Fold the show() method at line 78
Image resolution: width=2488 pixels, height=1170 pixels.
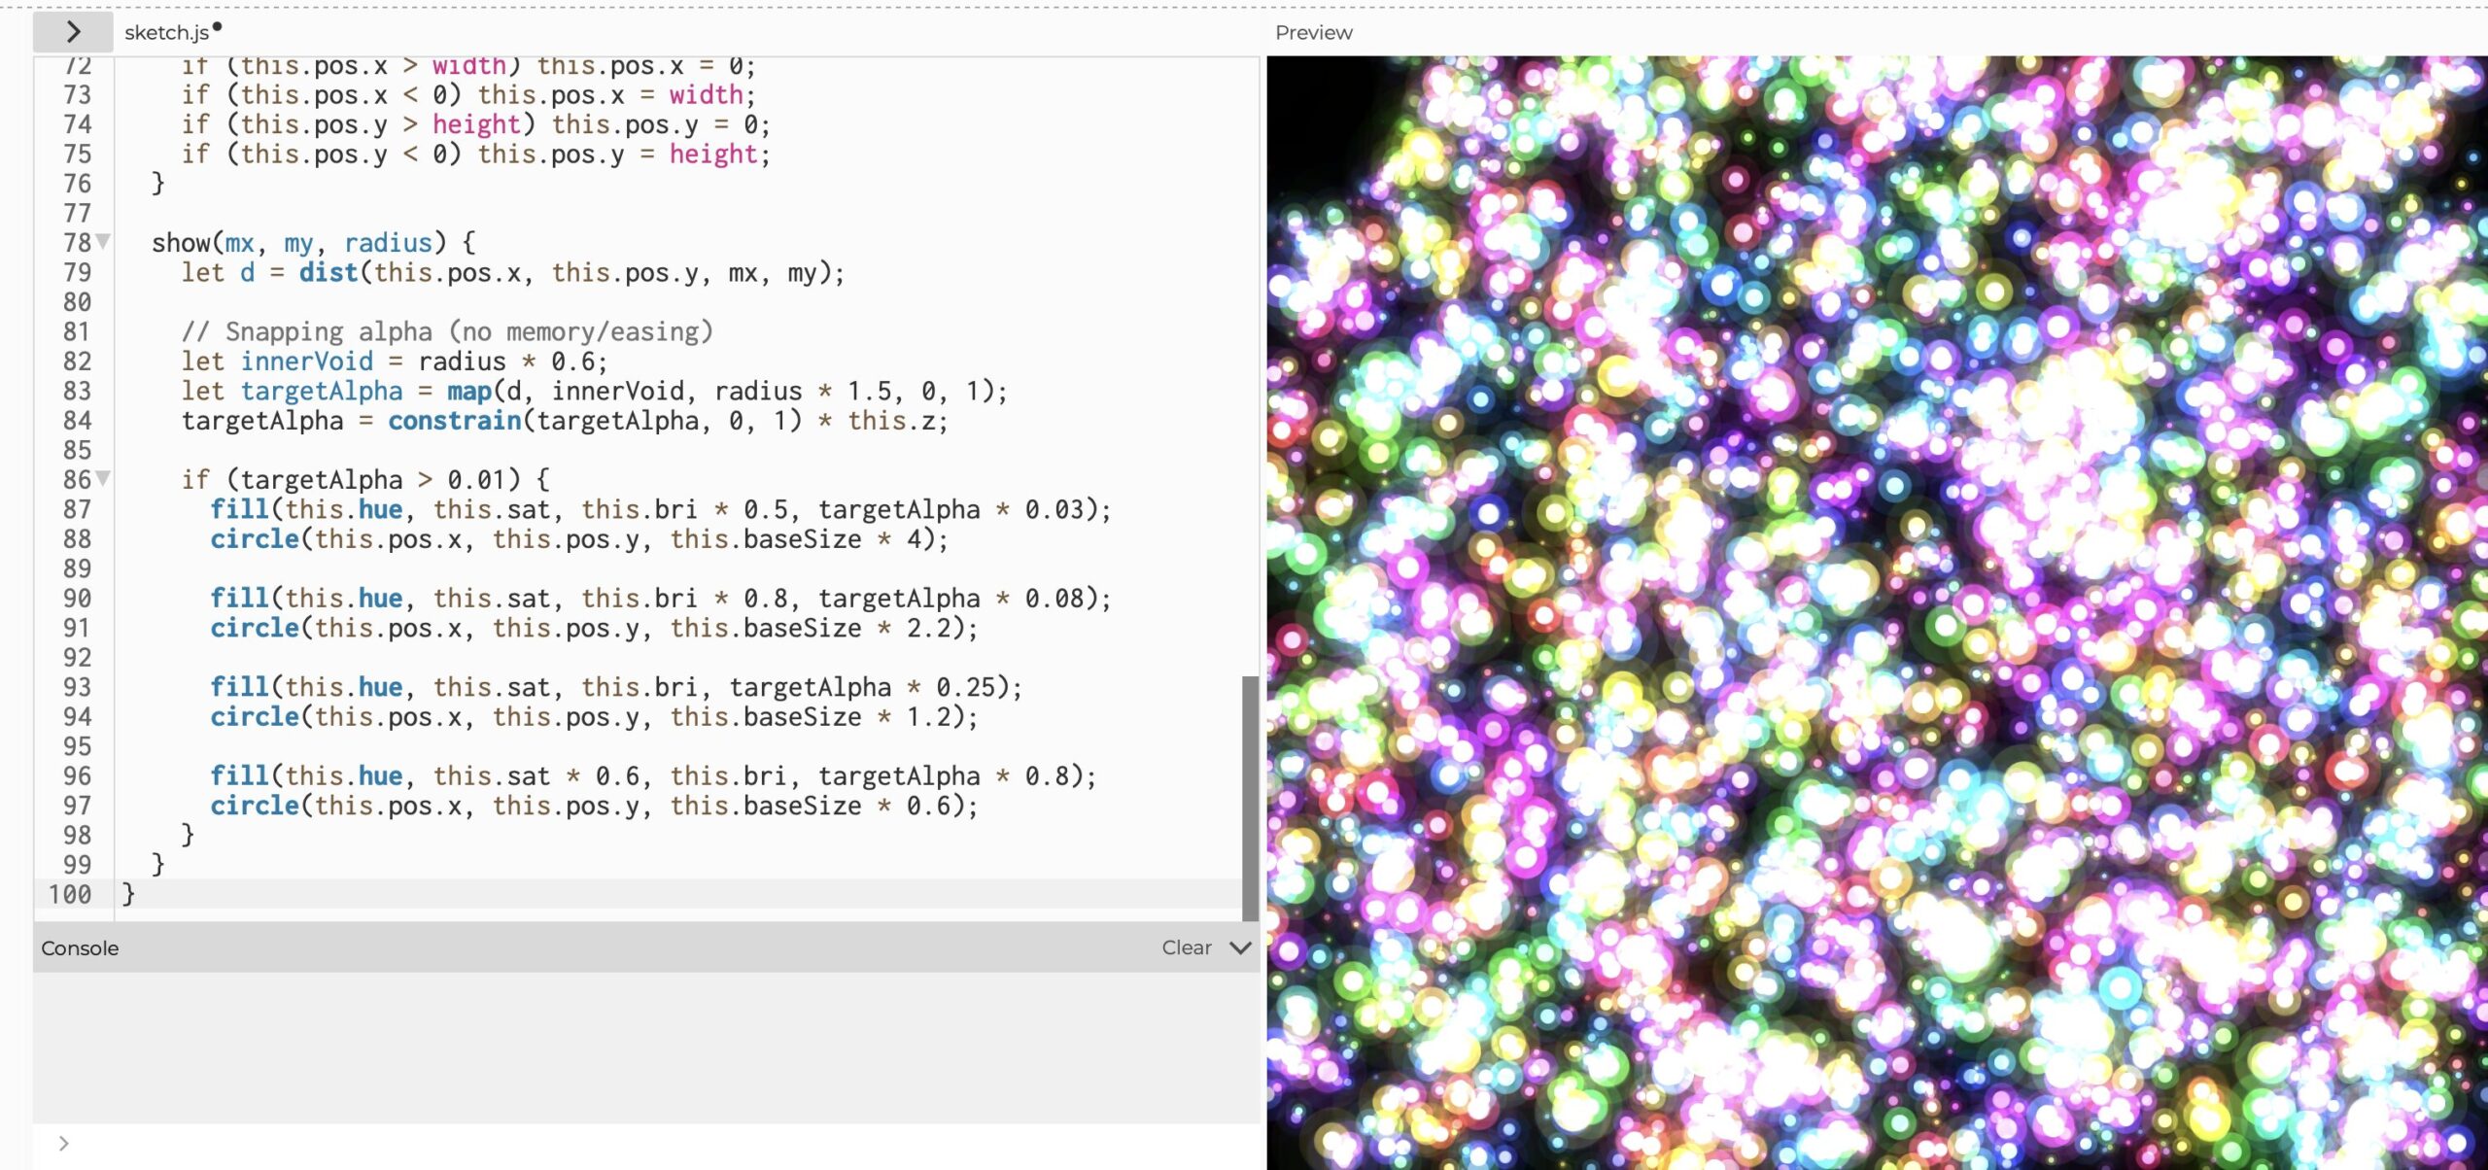(103, 241)
